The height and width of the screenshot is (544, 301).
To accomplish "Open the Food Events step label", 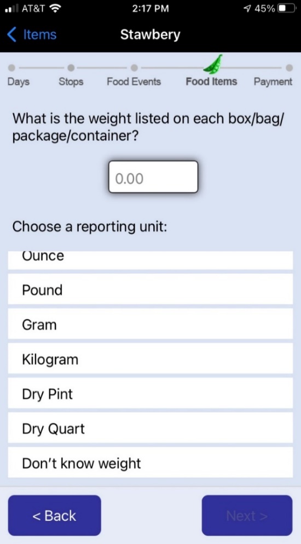I will coord(134,82).
